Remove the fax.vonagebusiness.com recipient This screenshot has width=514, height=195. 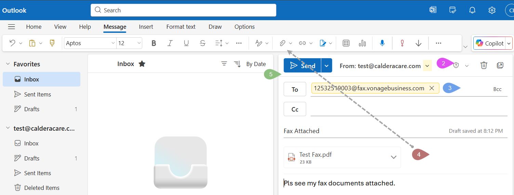[x=432, y=88]
